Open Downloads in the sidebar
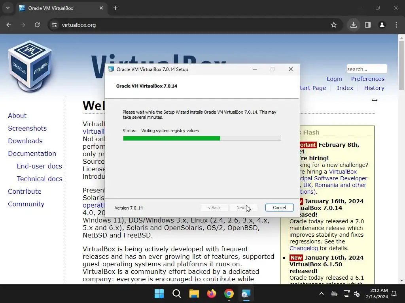Viewport: 405px width, 303px height. [x=25, y=141]
